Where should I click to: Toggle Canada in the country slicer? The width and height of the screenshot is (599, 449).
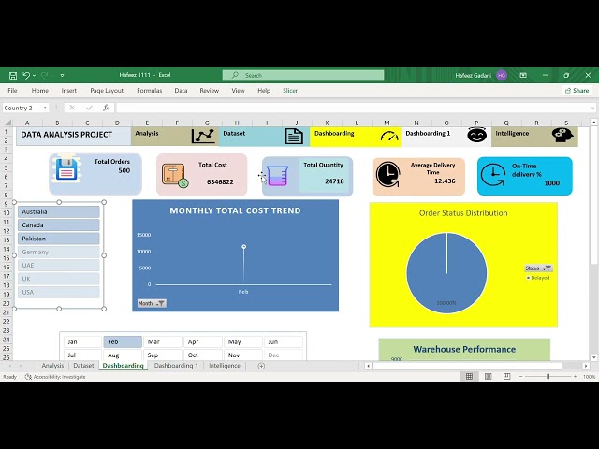pos(59,225)
